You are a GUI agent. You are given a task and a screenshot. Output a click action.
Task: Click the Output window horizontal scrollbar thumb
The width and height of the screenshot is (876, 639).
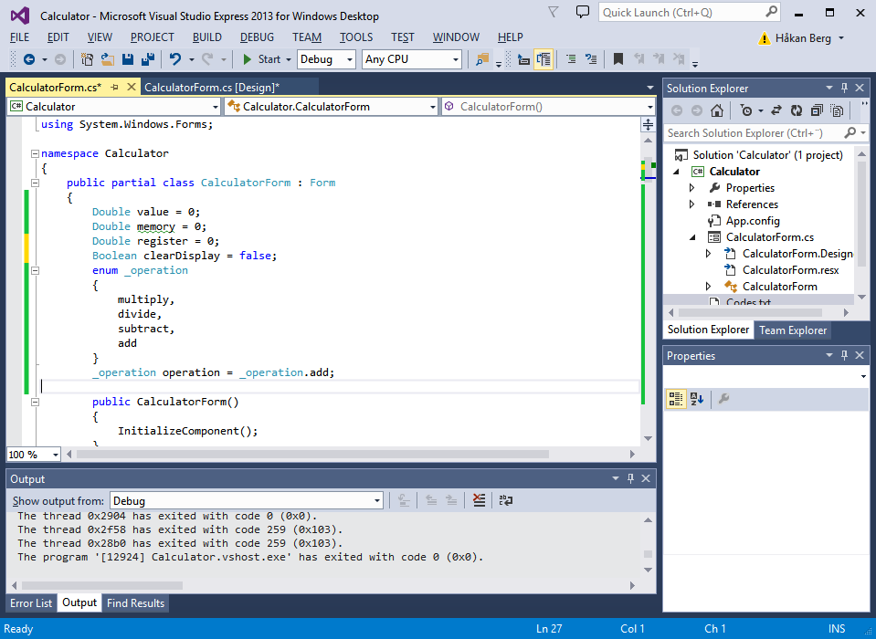click(x=102, y=585)
